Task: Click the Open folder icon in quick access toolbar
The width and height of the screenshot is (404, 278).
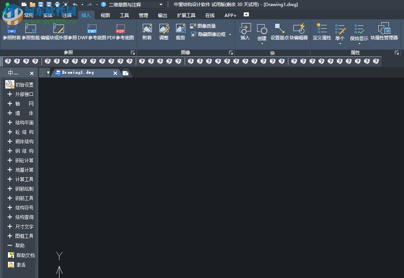Action: [33, 5]
